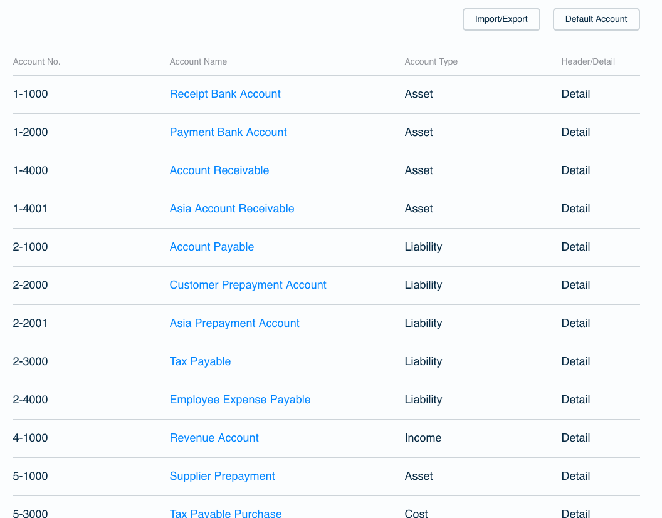662x518 pixels.
Task: Click Cost type in Tax Payable Purchase row
Action: [416, 514]
